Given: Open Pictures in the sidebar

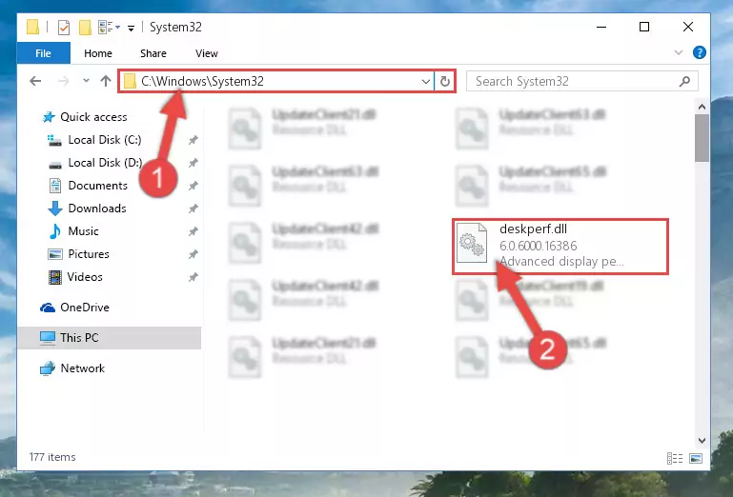Looking at the screenshot, I should (x=89, y=254).
